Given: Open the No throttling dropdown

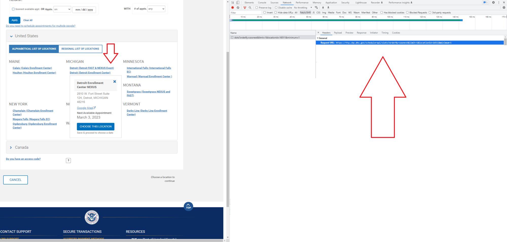Looking at the screenshot, I should click(303, 8).
